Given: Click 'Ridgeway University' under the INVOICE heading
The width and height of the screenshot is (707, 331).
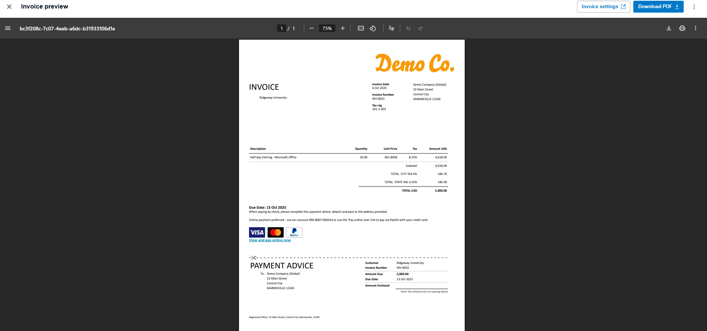Looking at the screenshot, I should (x=273, y=98).
